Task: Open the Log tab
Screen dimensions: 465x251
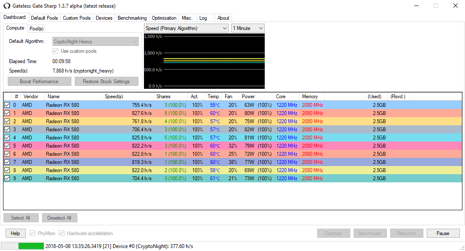Action: coord(203,18)
